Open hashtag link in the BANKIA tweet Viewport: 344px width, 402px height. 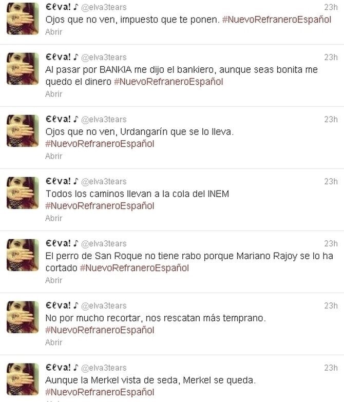click(x=168, y=82)
